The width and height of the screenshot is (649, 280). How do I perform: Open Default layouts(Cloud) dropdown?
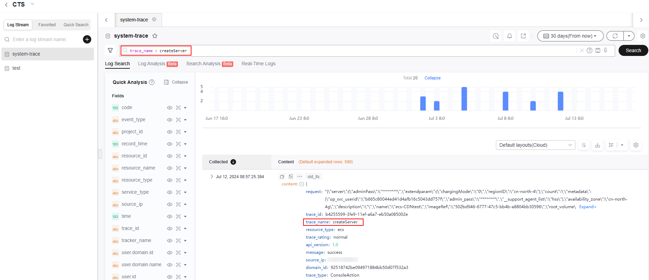535,145
